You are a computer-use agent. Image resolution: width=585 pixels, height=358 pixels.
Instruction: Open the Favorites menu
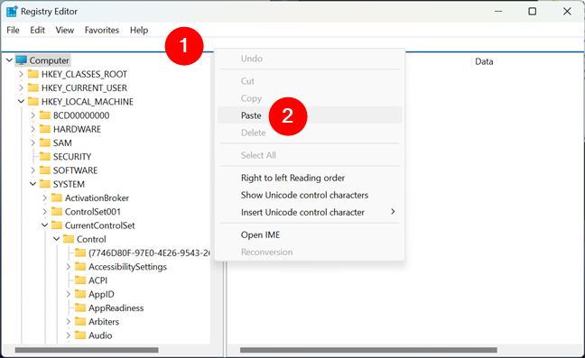pyautogui.click(x=101, y=30)
